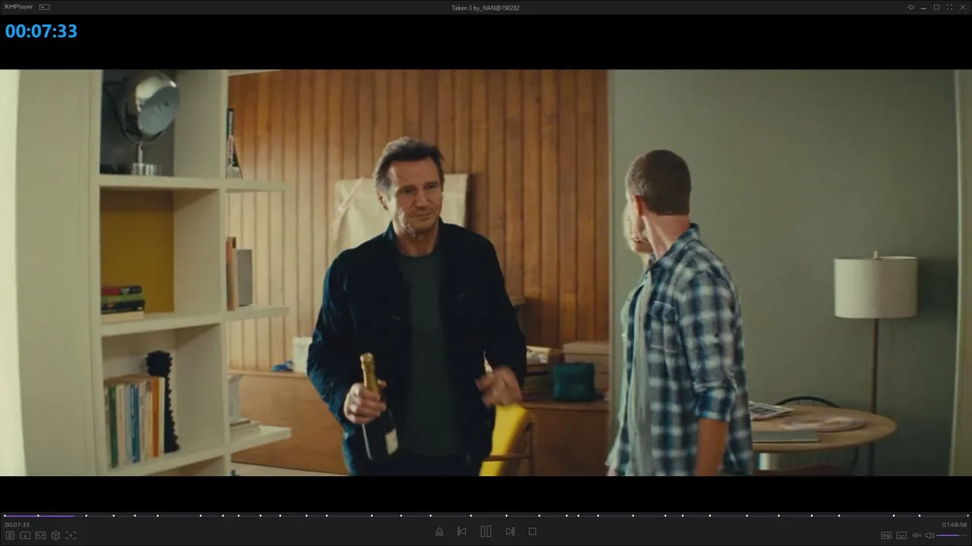
Task: Click the Taken 3 video title text
Action: point(485,8)
